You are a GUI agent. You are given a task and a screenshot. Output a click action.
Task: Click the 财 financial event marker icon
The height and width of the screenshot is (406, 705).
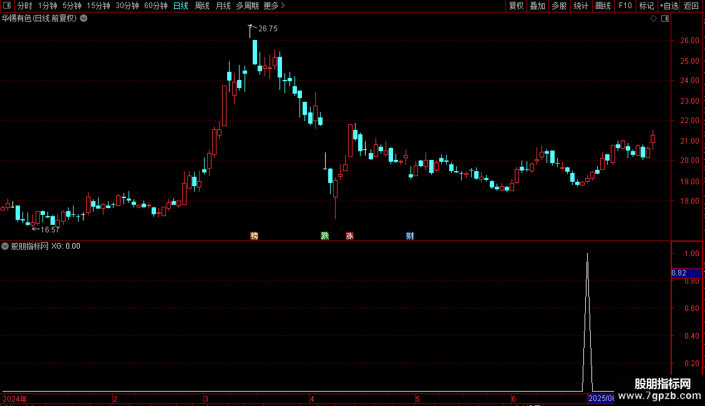coord(410,236)
